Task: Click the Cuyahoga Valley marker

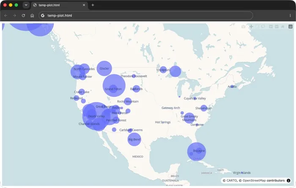Action: point(195,98)
